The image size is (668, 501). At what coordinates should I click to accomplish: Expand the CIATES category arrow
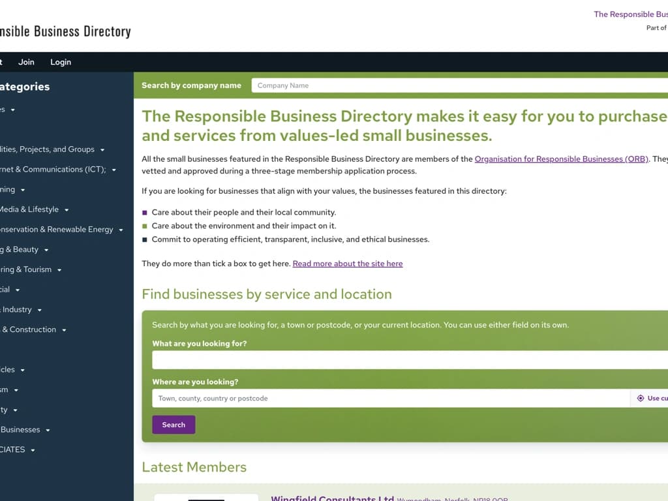[x=33, y=450]
